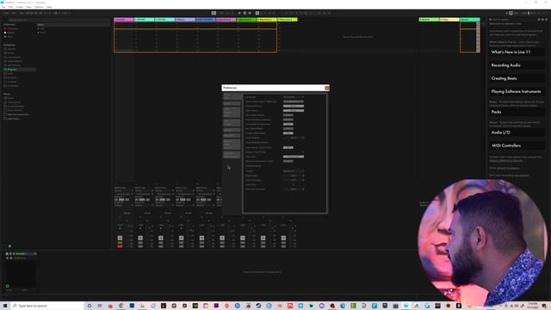Select the File Folder preferences tab
Viewport: 551px width, 310px height.
point(232,122)
